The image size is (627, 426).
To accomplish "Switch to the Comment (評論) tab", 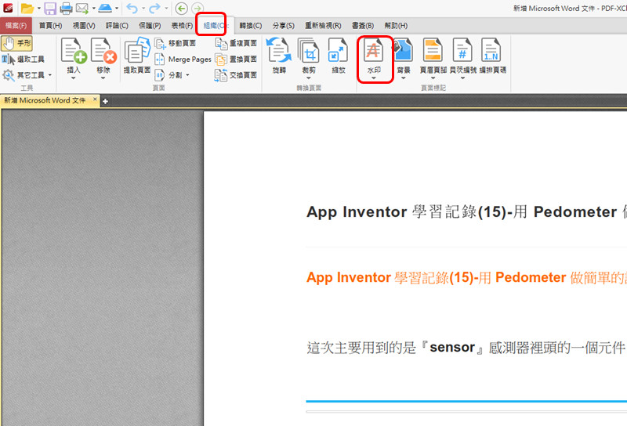I will pos(117,26).
